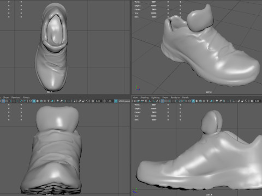The height and width of the screenshot is (196, 262).
Task: Click Lock Camera icon in side view toolbar
Action: [x=138, y=101]
